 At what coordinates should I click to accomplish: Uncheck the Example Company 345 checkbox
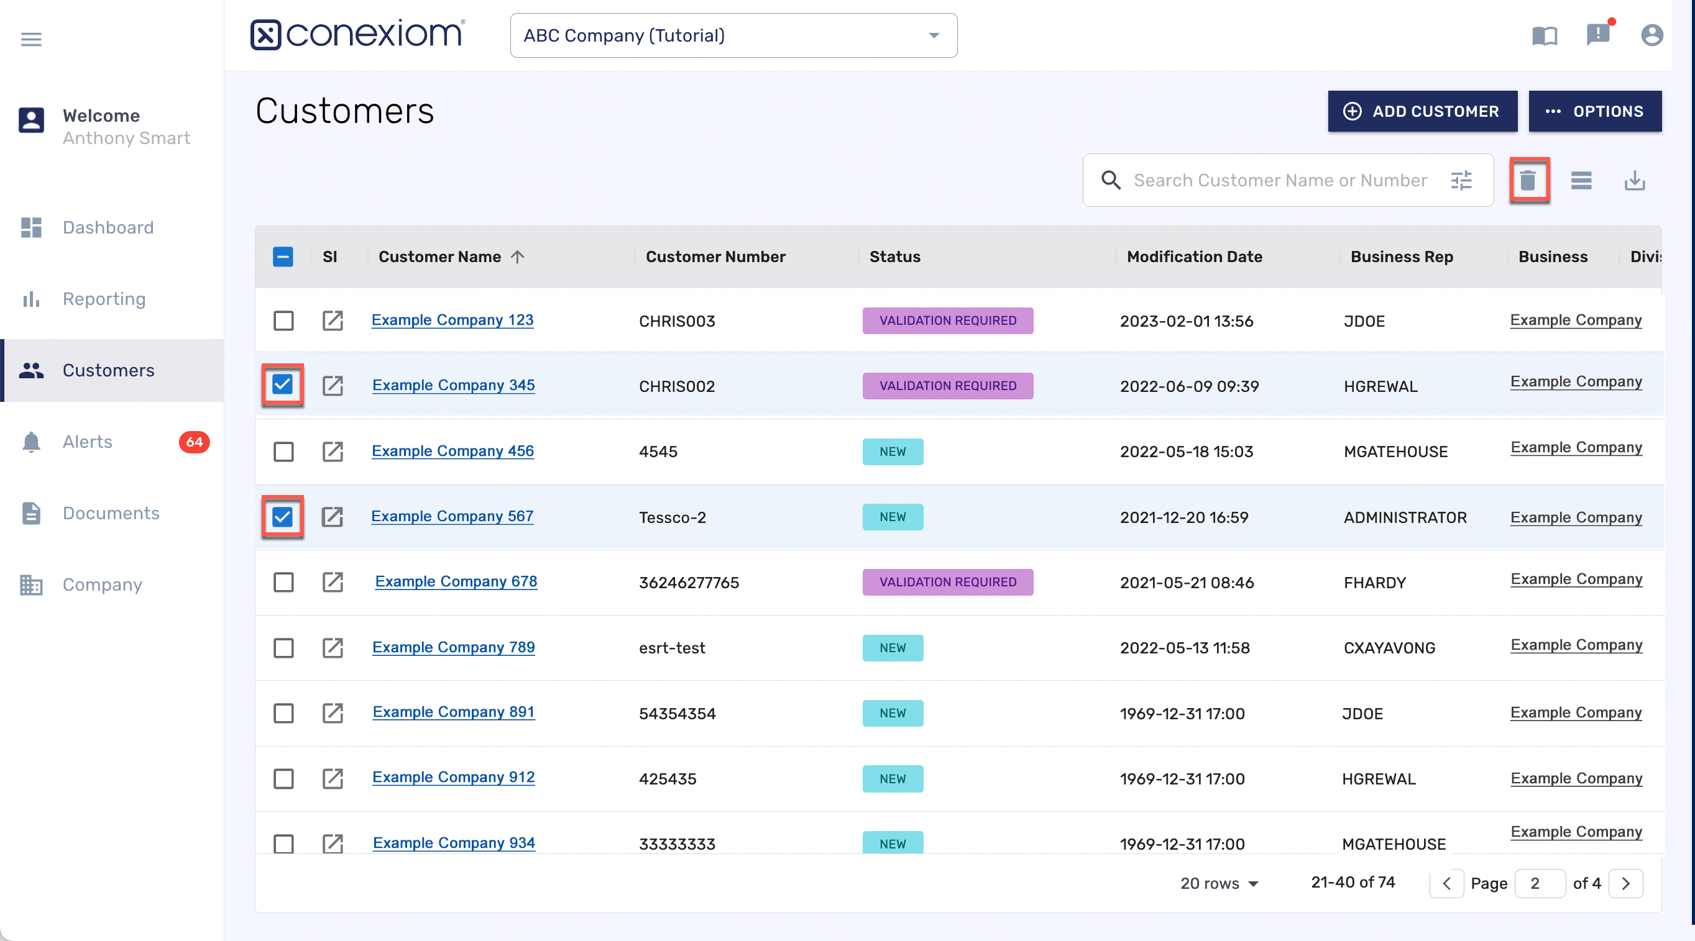pyautogui.click(x=282, y=384)
